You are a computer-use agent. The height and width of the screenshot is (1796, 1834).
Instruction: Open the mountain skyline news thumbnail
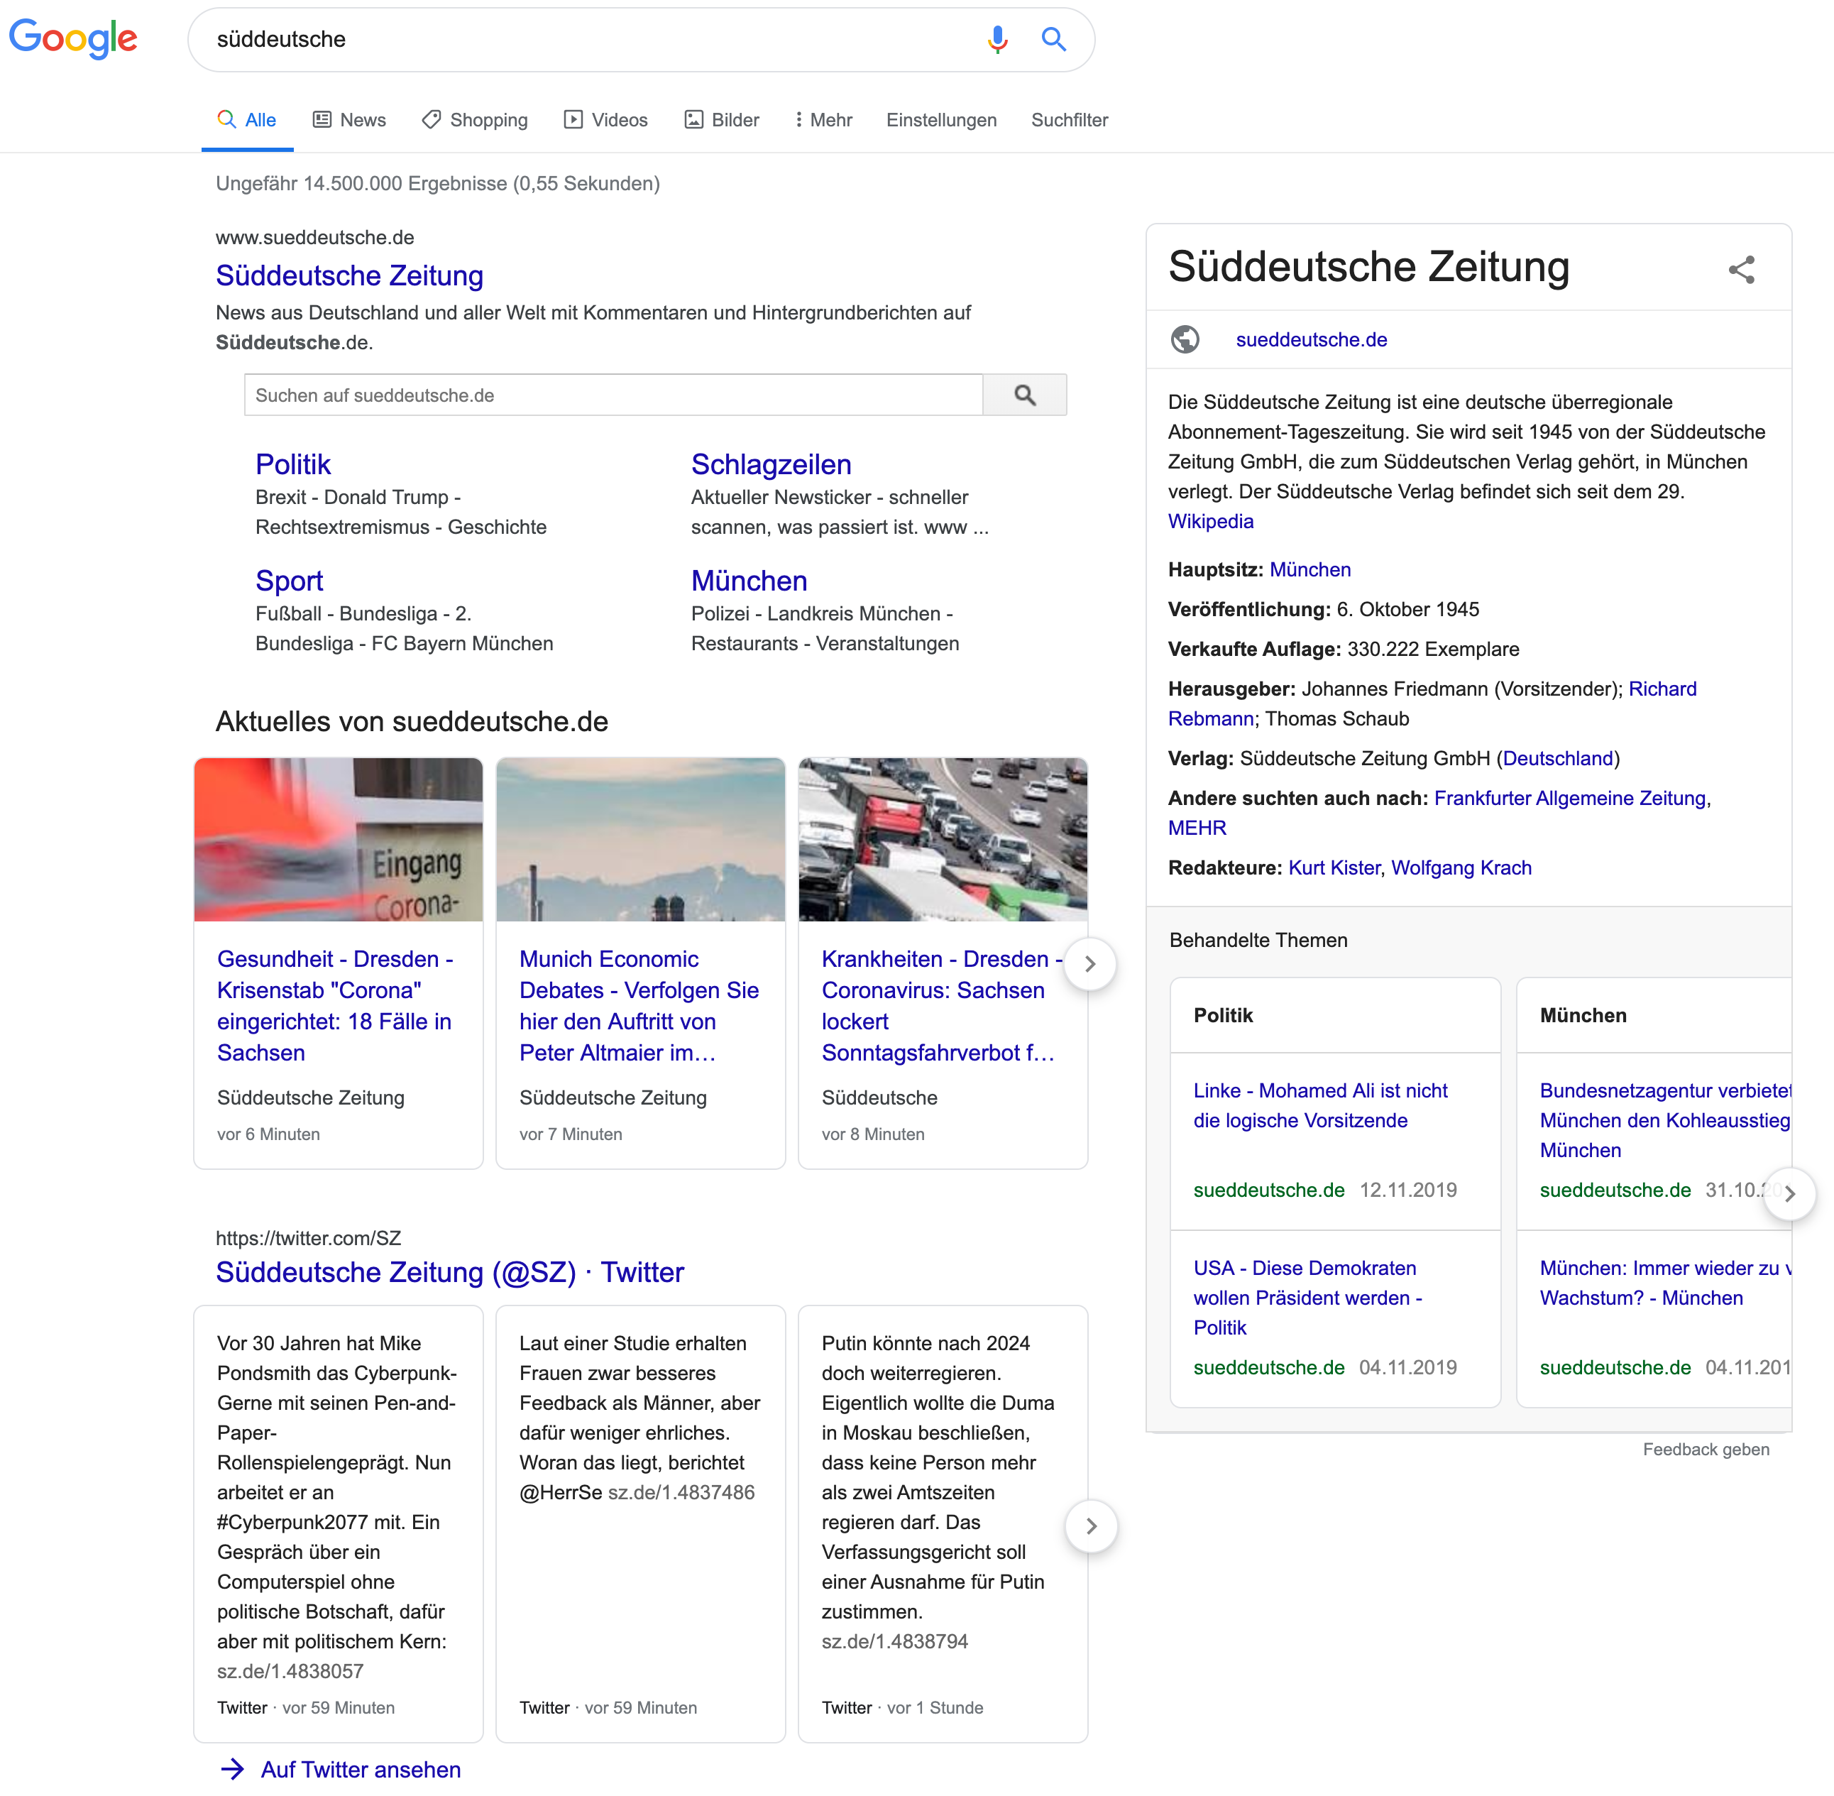pyautogui.click(x=640, y=838)
